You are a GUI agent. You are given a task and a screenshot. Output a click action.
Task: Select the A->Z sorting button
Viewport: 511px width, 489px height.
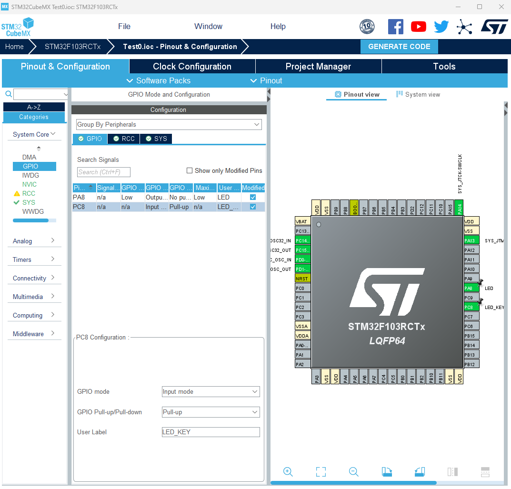pos(34,107)
